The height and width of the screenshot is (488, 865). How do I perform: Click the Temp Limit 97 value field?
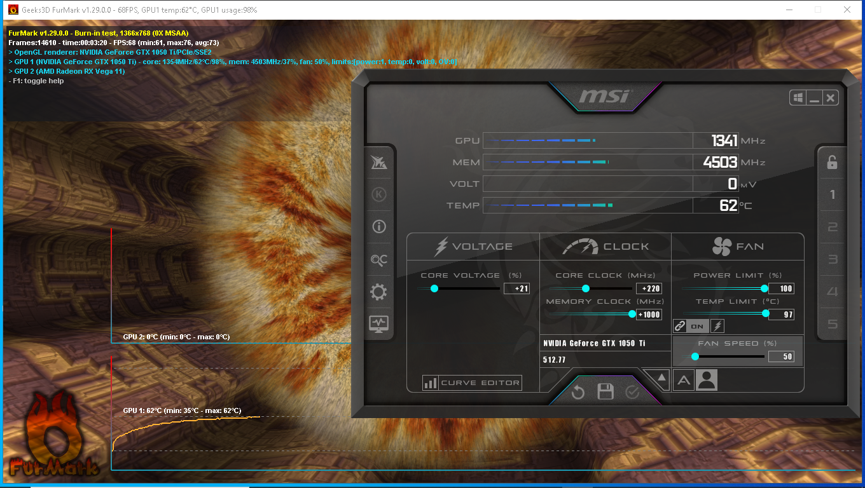[782, 315]
